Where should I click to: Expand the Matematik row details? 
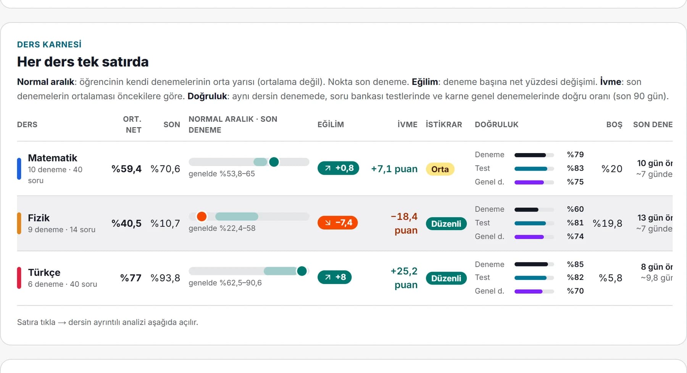(x=345, y=169)
